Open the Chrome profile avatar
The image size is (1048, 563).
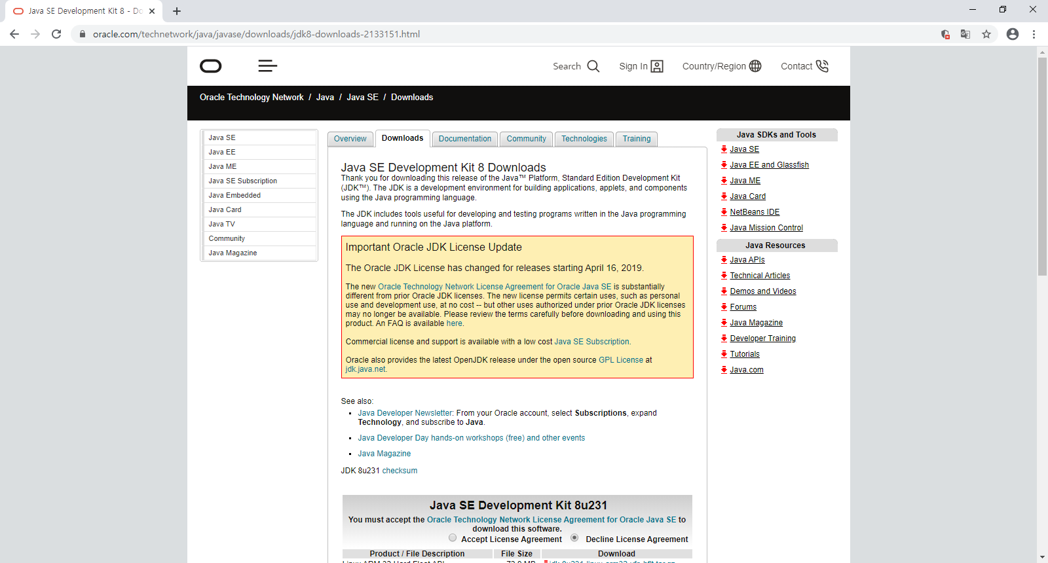[x=1013, y=34]
